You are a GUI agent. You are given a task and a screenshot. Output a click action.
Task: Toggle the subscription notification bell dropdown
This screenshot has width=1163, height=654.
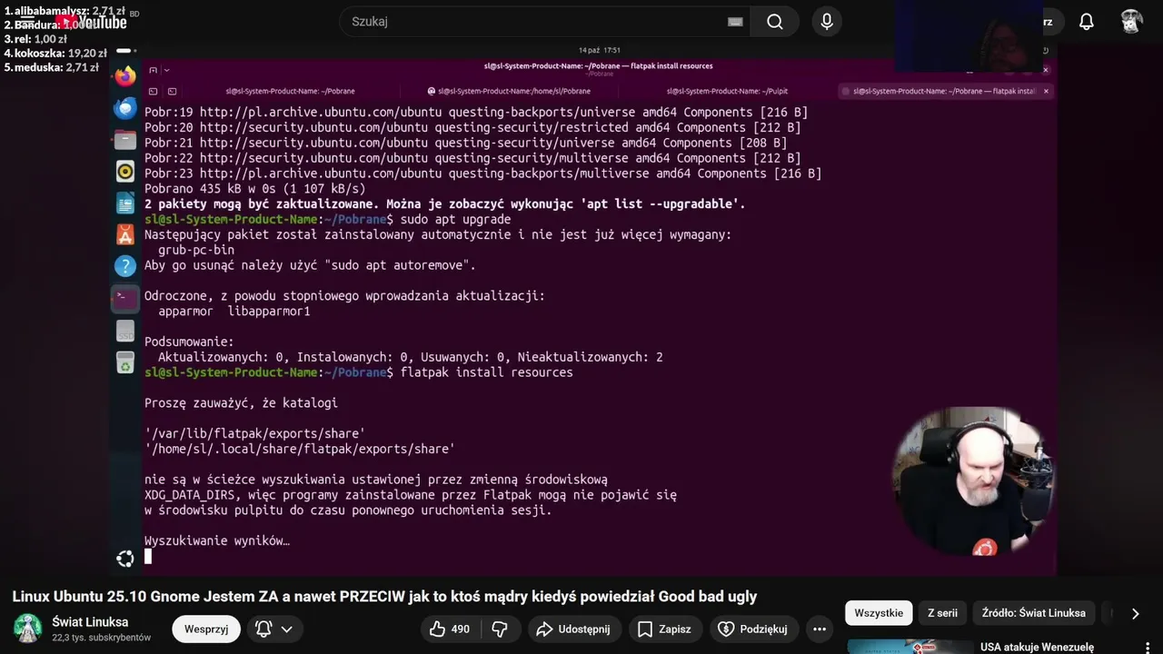274,629
